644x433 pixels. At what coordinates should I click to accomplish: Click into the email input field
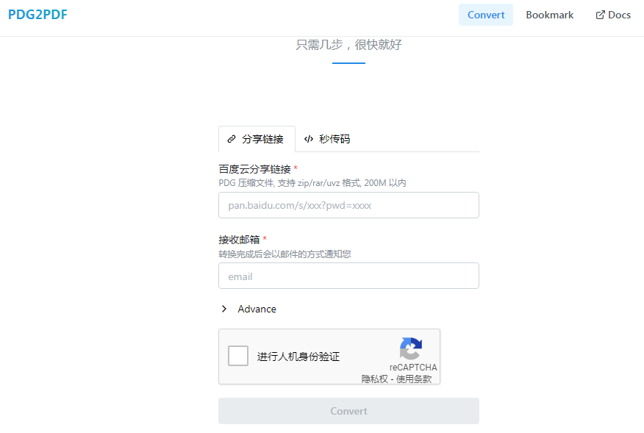348,276
